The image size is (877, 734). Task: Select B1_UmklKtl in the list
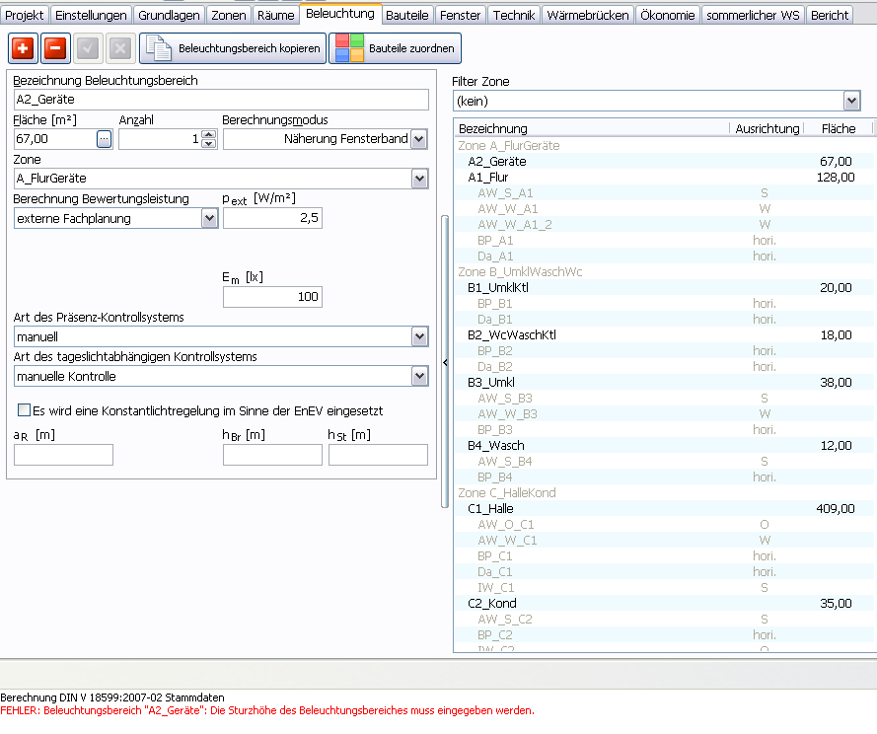point(664,287)
